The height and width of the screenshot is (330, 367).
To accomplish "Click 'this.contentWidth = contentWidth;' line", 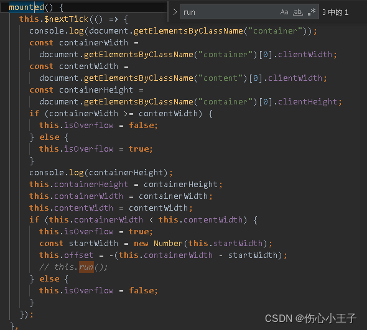I will coord(111,208).
